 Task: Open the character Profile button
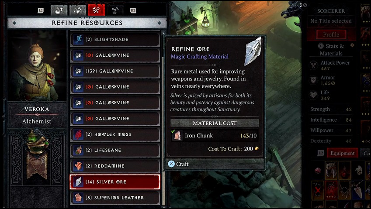[331, 34]
